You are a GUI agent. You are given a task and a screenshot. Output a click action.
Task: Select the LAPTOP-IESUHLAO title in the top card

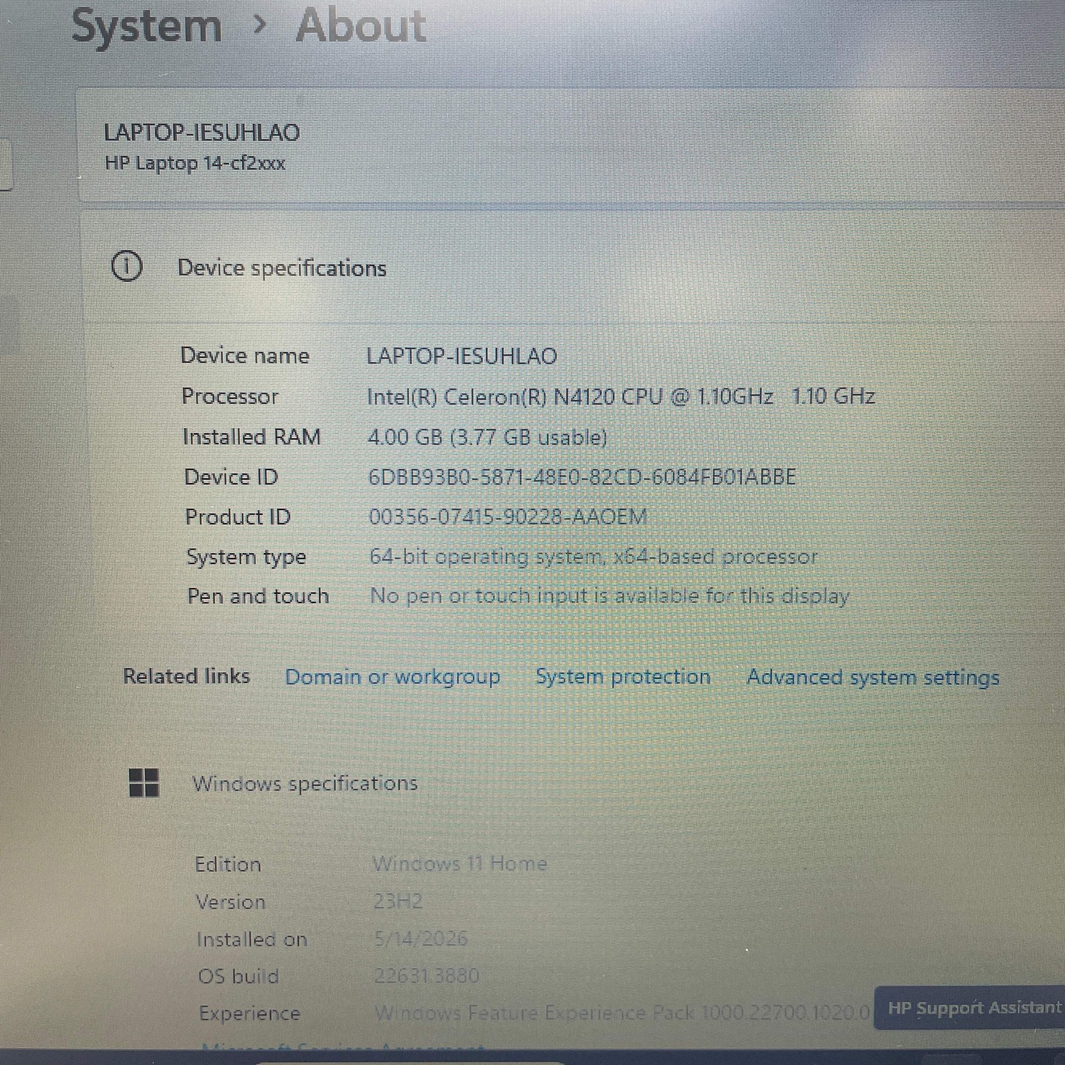(202, 132)
